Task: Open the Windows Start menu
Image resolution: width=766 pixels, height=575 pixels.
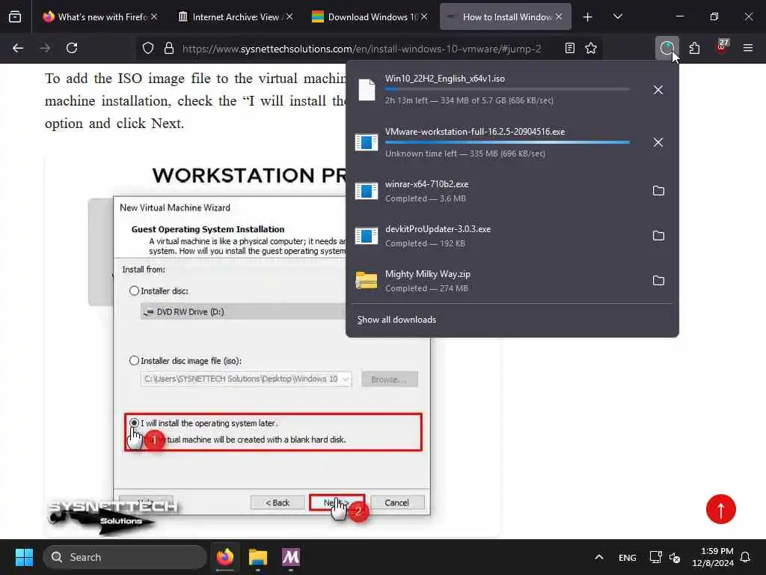Action: click(x=24, y=557)
